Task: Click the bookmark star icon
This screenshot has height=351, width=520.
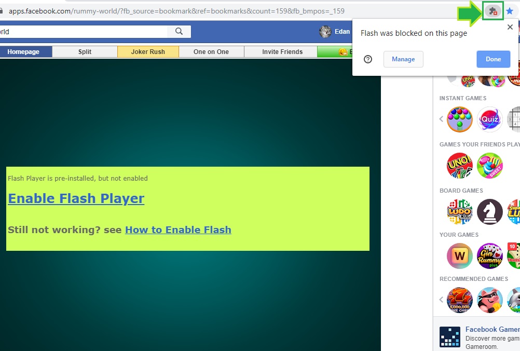Action: click(510, 11)
